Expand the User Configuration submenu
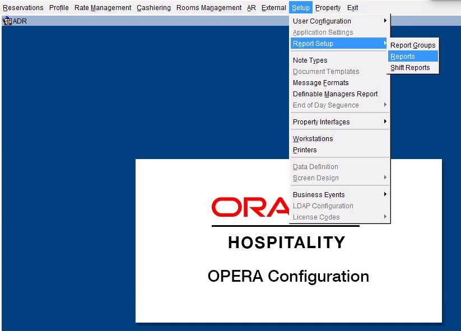Image resolution: width=461 pixels, height=331 pixels. (x=339, y=21)
